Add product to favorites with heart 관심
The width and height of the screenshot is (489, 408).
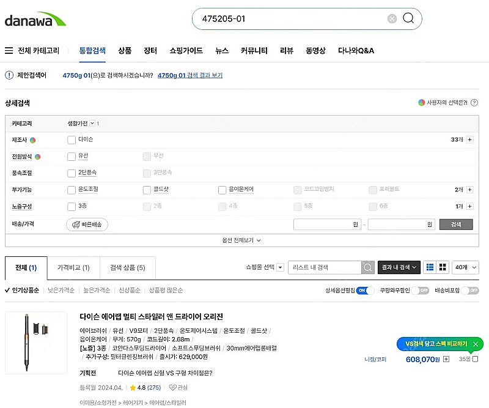pyautogui.click(x=178, y=387)
